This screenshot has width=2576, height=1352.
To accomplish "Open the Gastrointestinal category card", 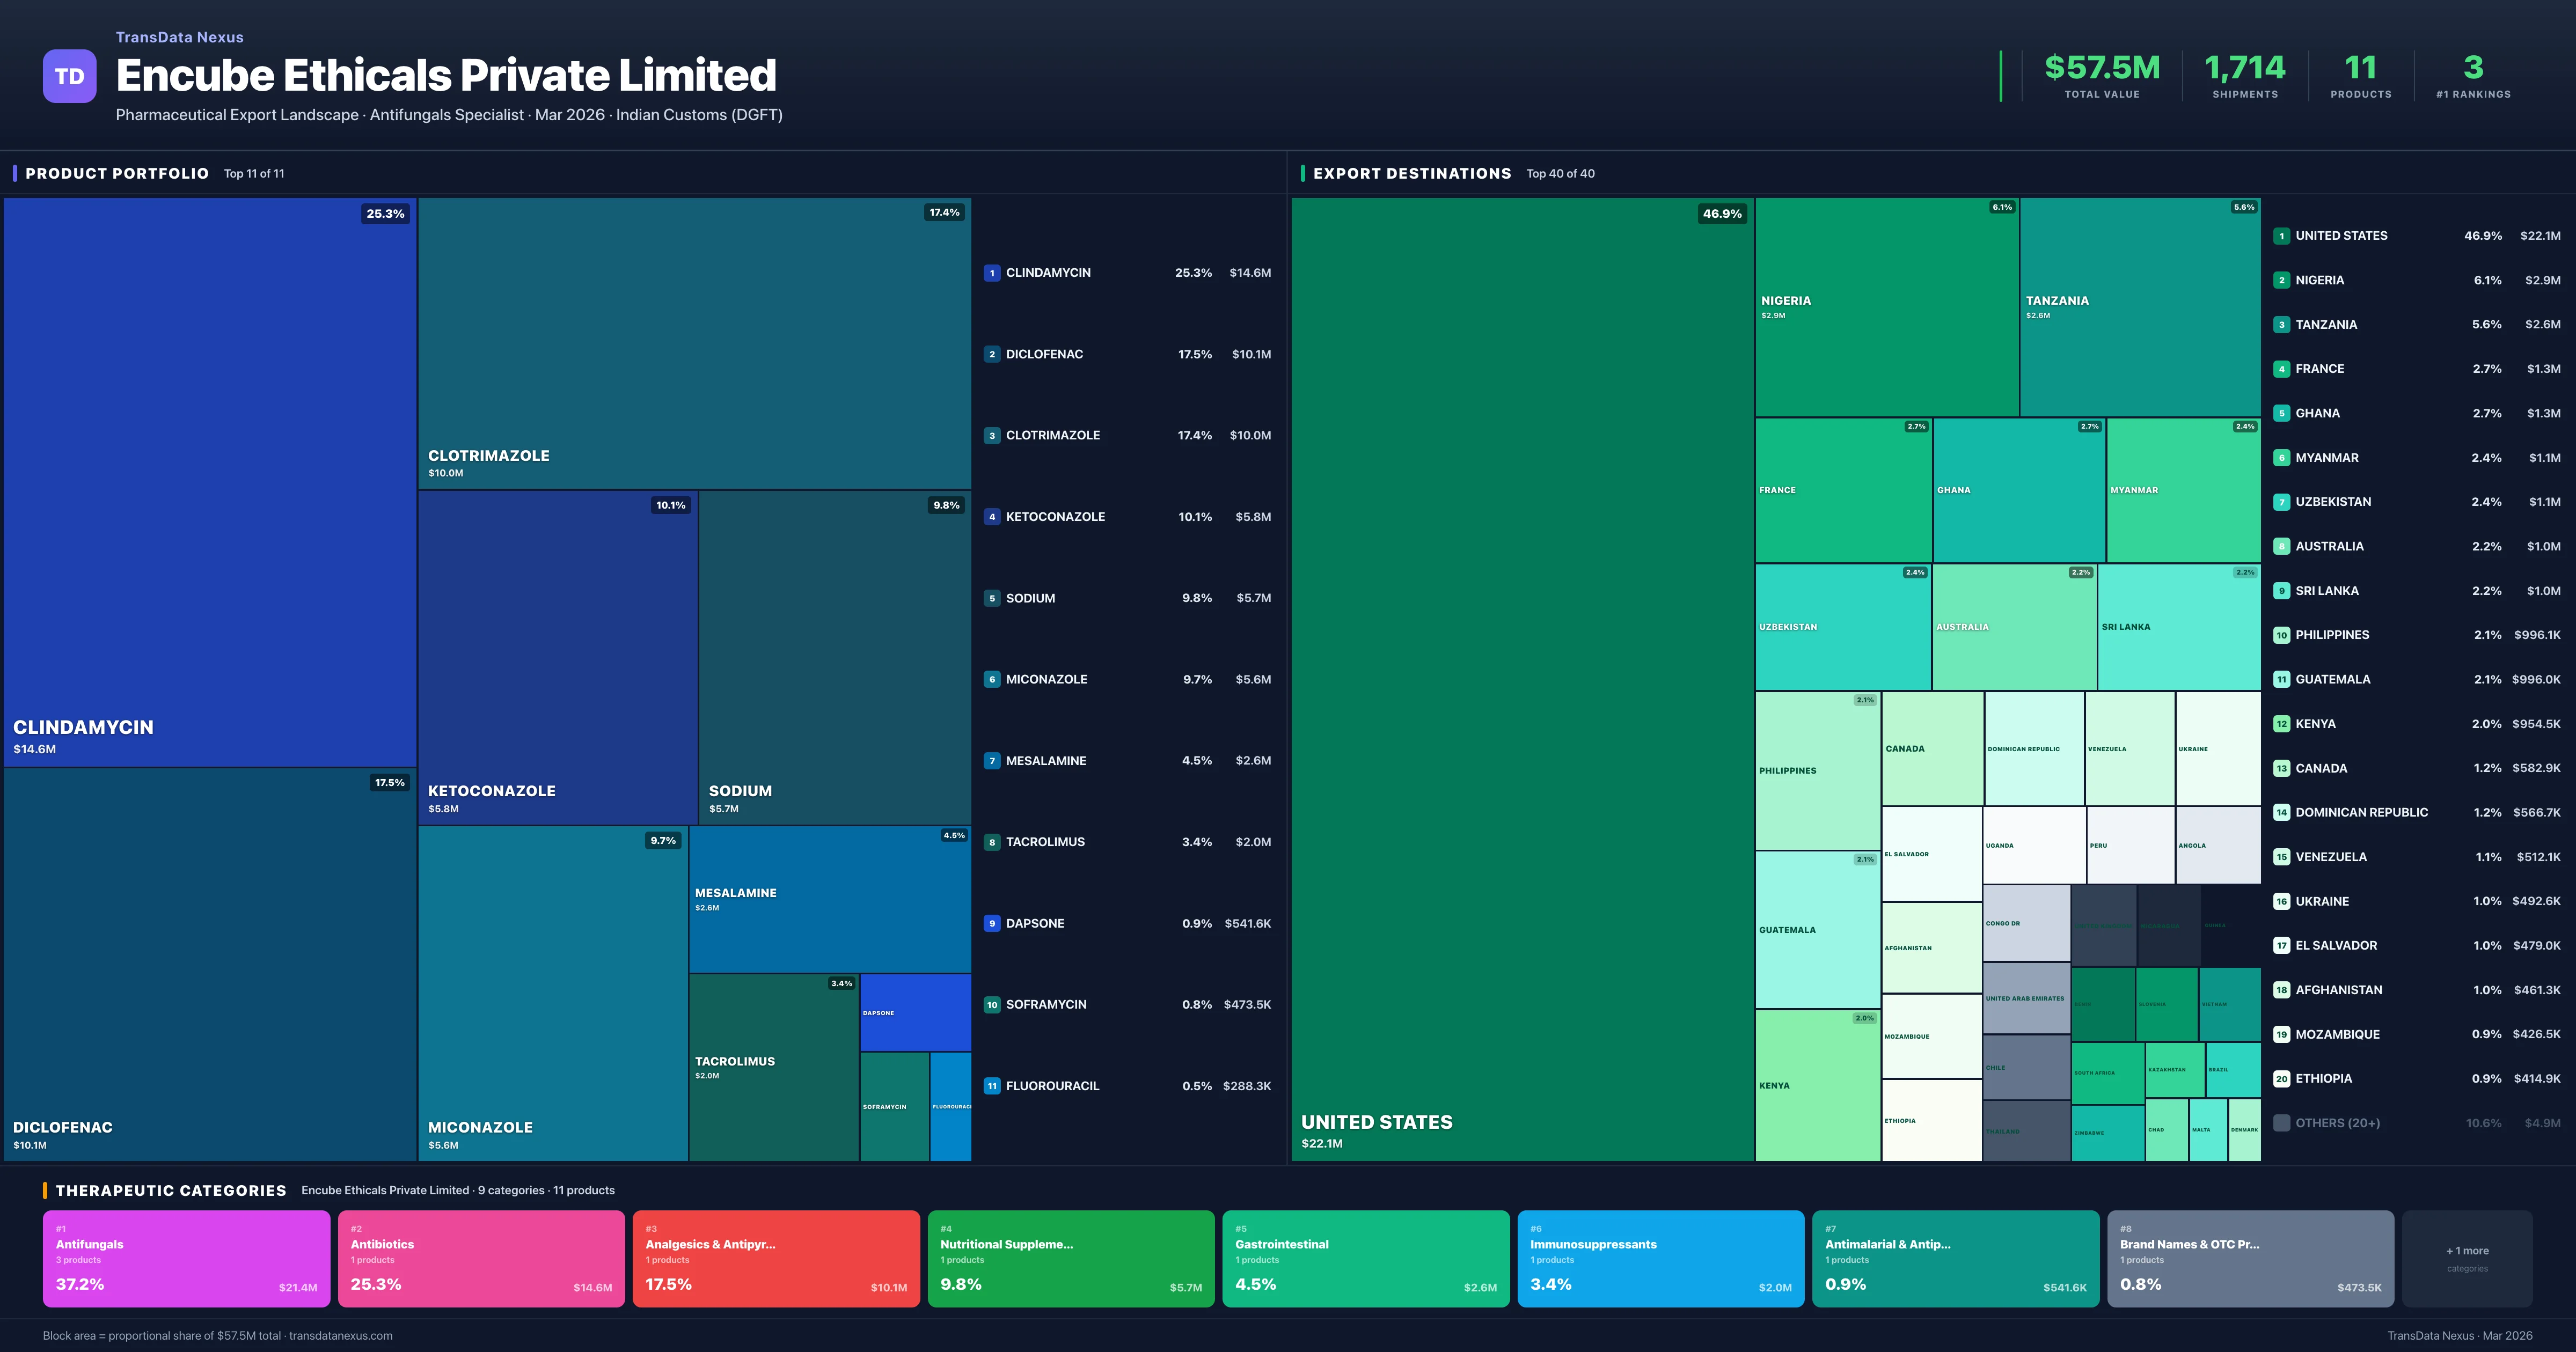I will coord(1365,1258).
